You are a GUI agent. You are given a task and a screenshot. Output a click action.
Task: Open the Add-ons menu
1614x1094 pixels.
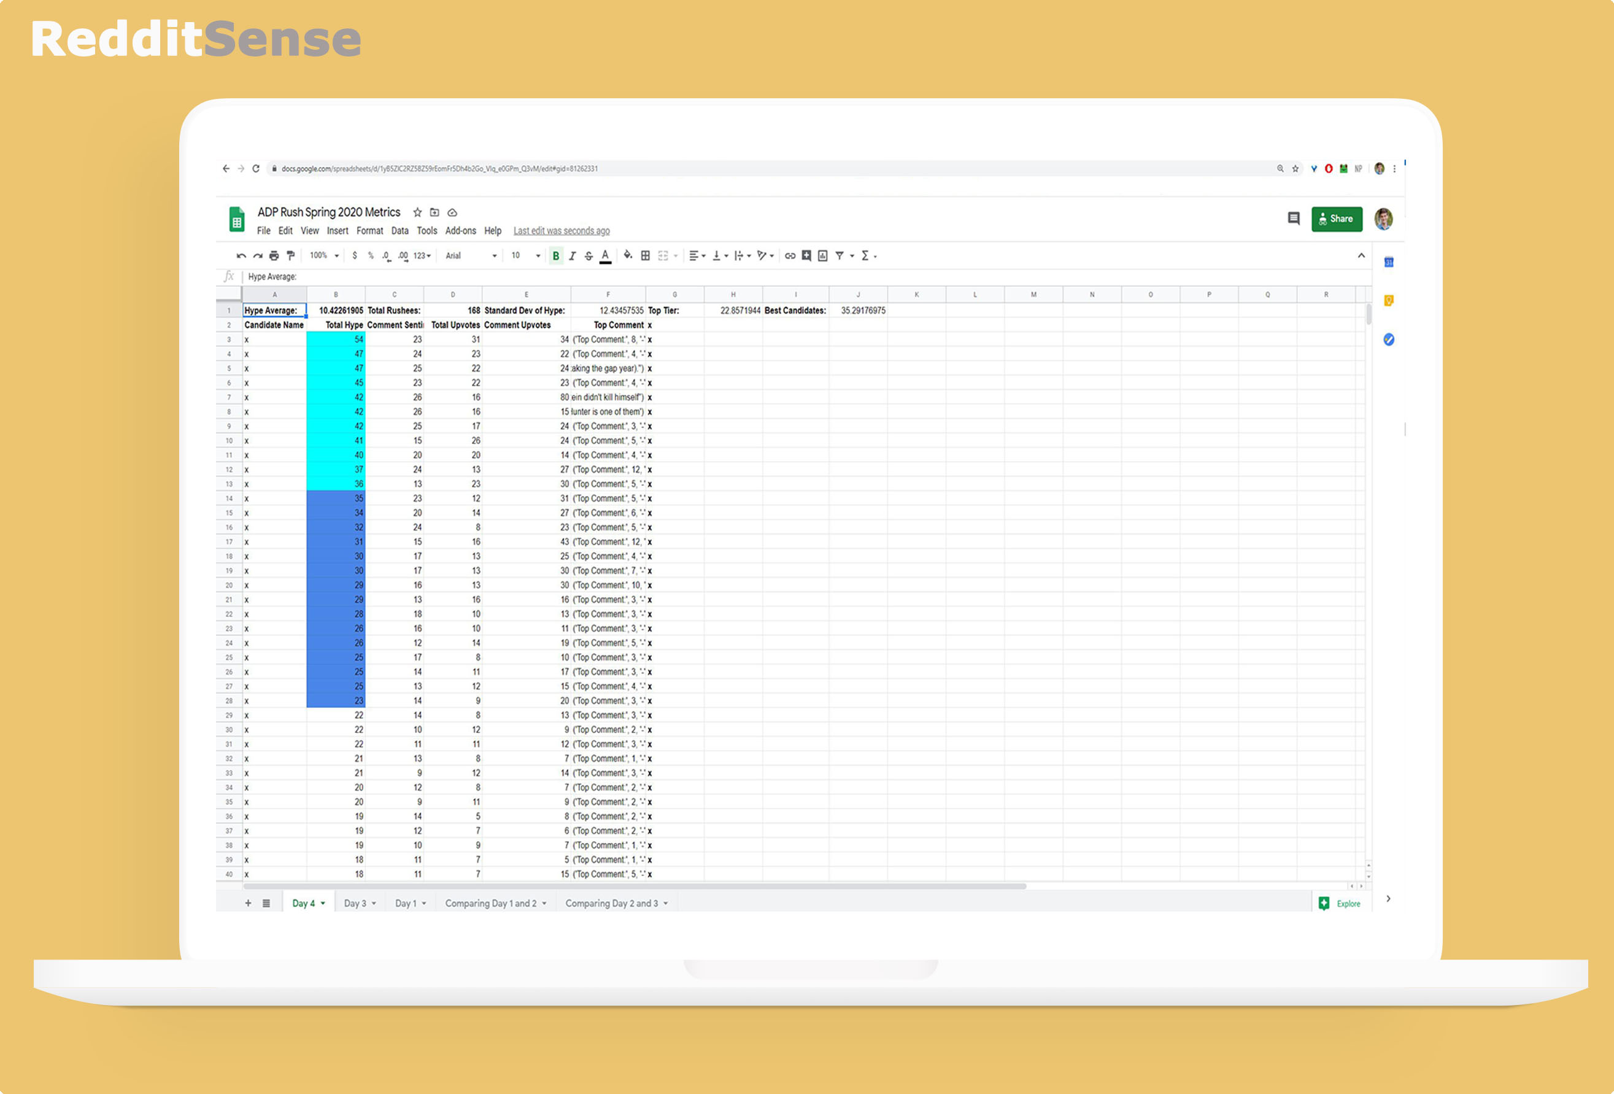pyautogui.click(x=460, y=231)
